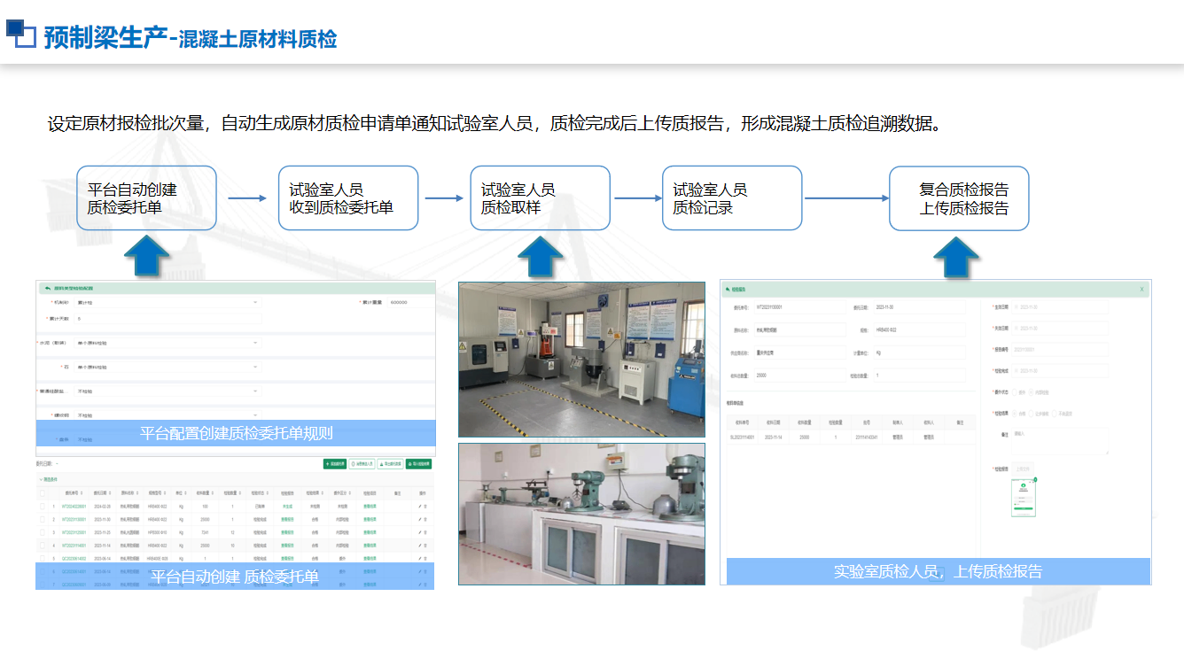Open the 查看报告 link for WT20231130001
This screenshot has height=666, width=1184.
(287, 520)
